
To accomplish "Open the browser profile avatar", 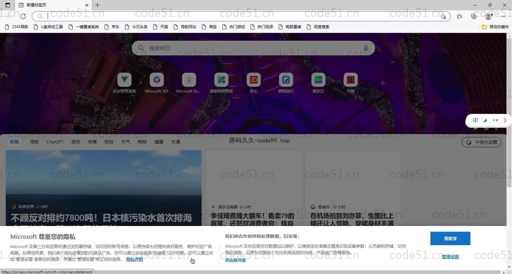I will pos(489,16).
